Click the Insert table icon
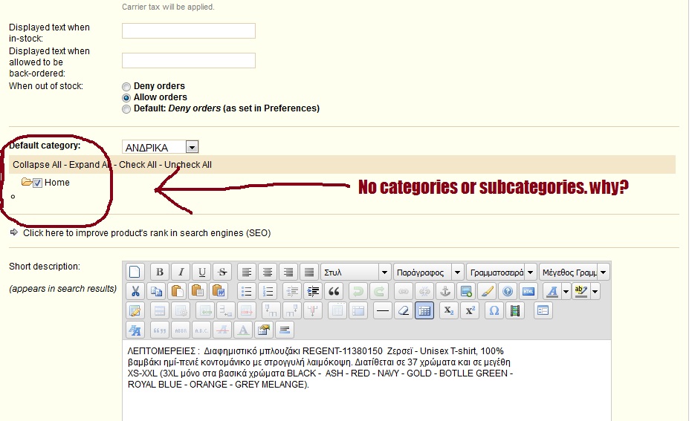692x421 pixels. [x=135, y=311]
